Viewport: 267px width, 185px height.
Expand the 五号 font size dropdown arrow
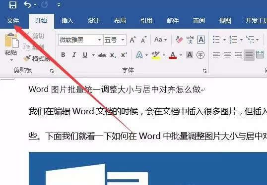point(123,40)
